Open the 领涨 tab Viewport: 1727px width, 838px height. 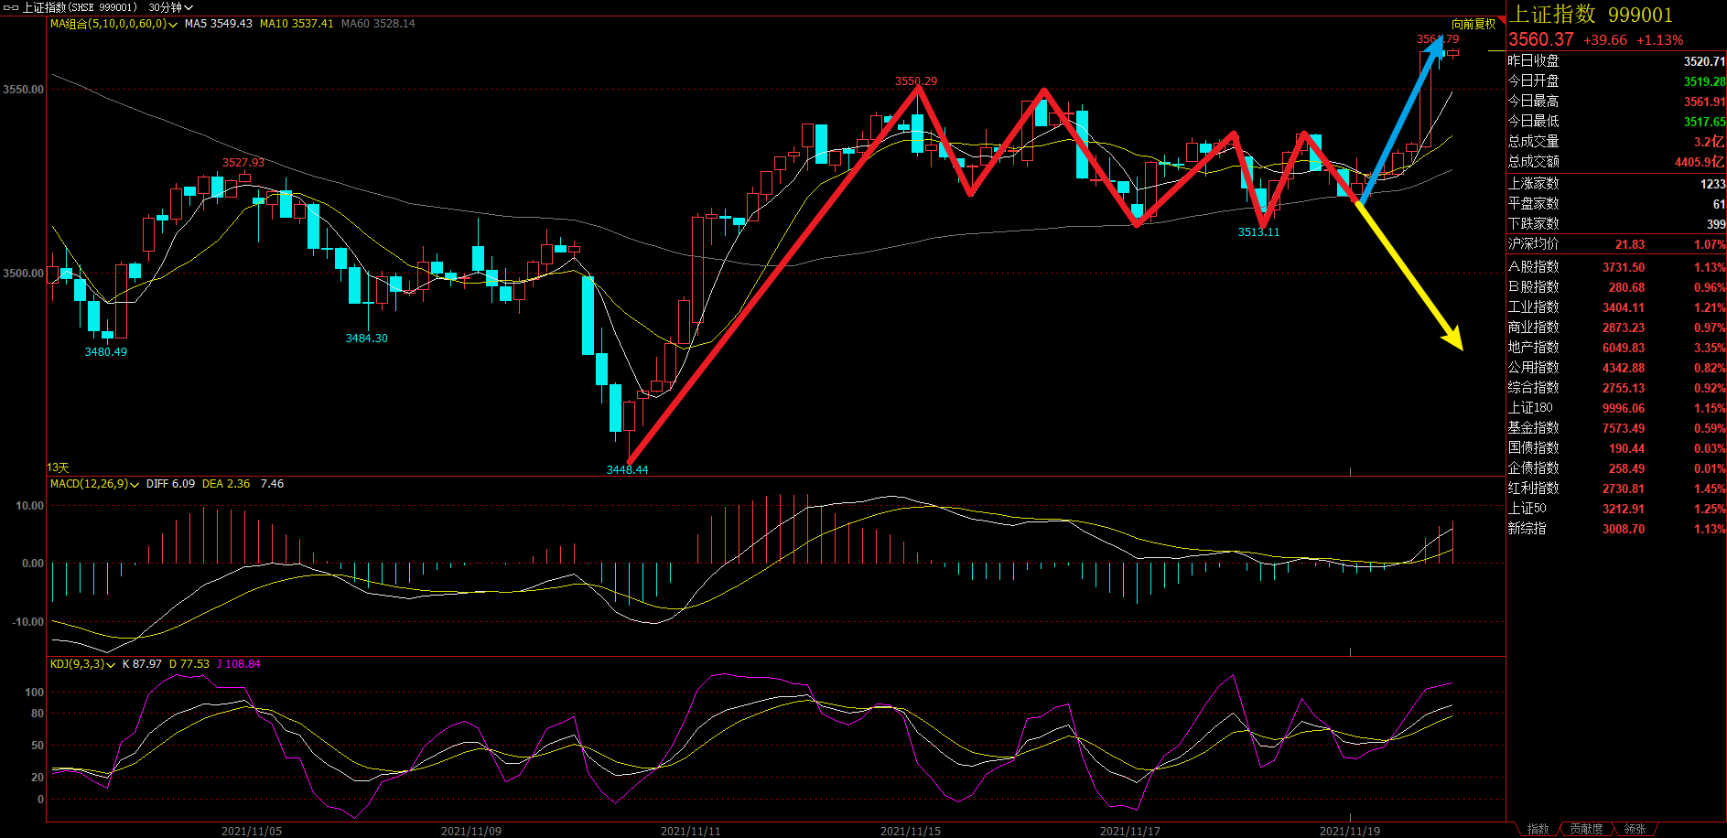coord(1635,829)
